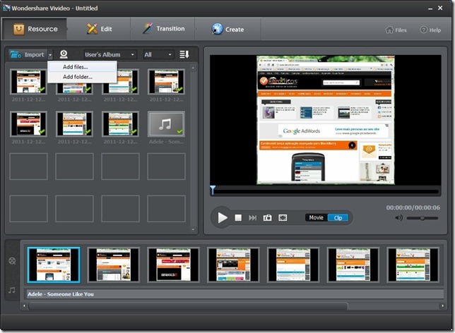Take a snapshot with camera icon
Image resolution: width=455 pixels, height=333 pixels.
[268, 218]
